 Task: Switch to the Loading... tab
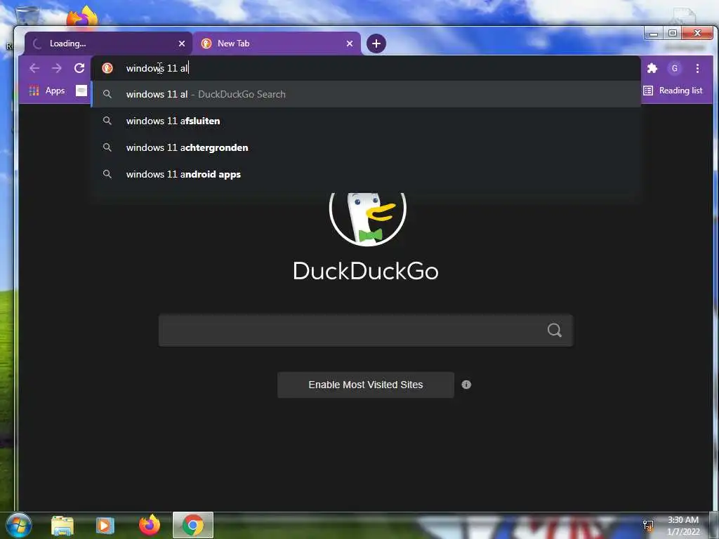[108, 44]
